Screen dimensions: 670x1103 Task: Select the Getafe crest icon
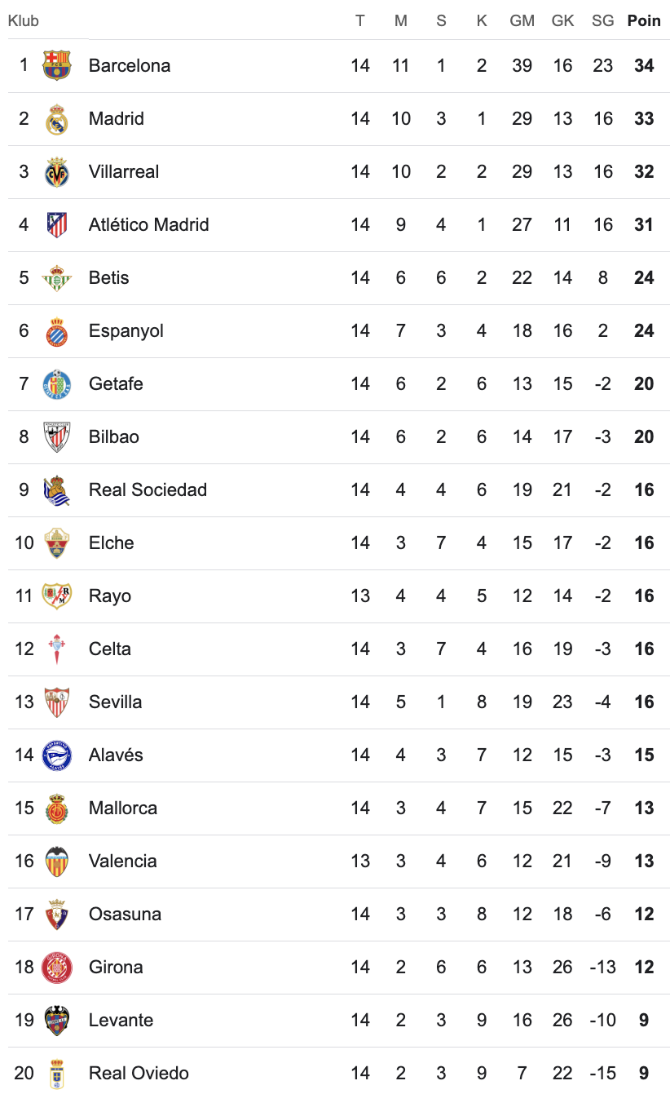pos(57,383)
